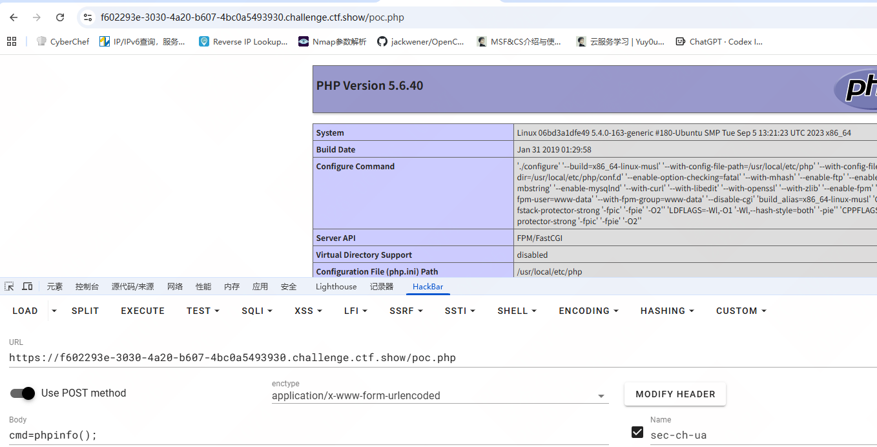The height and width of the screenshot is (447, 877).
Task: Expand the CUSTOM menu
Action: [x=741, y=311]
